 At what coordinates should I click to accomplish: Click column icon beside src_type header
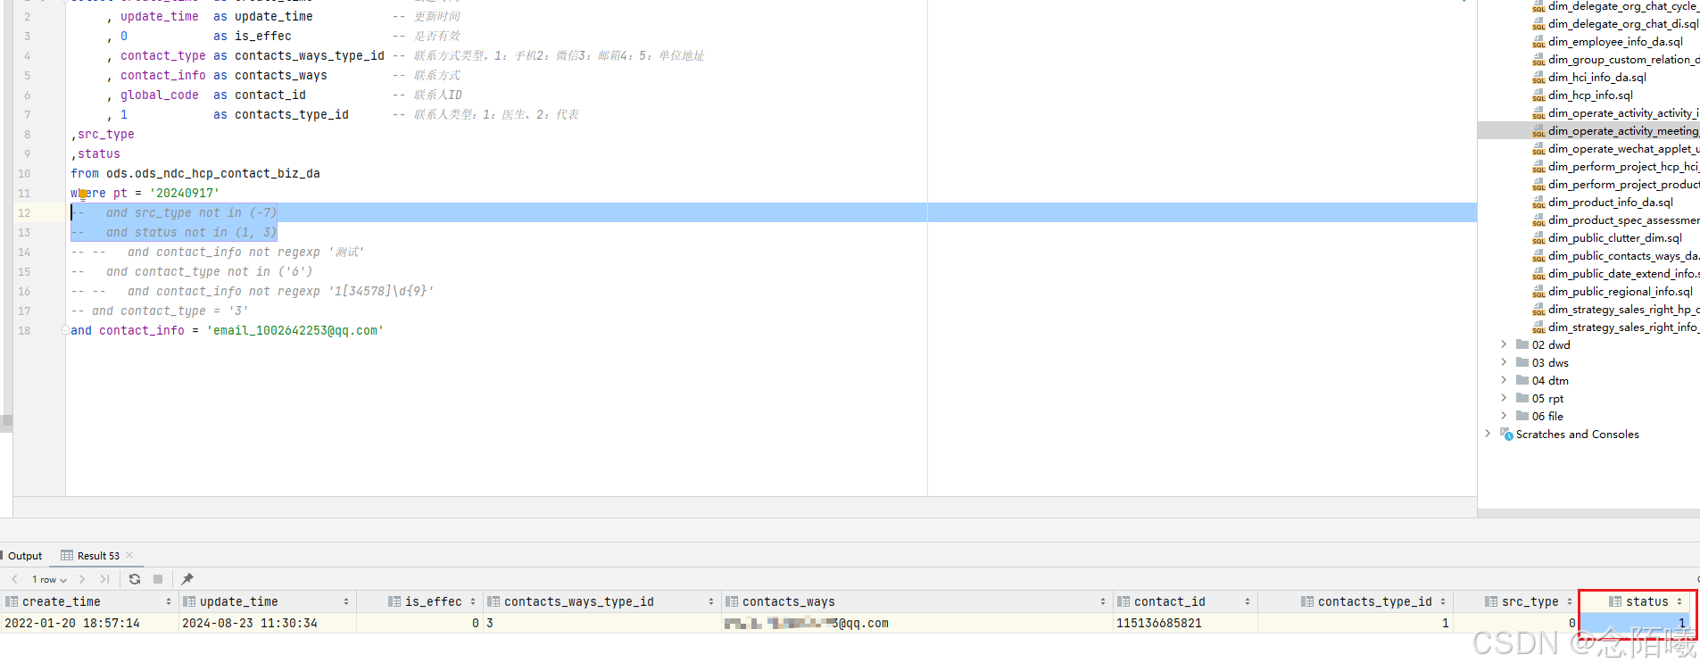[1491, 602]
